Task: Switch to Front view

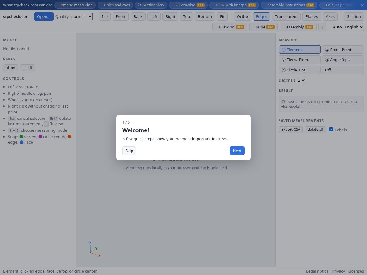Action: tap(121, 16)
